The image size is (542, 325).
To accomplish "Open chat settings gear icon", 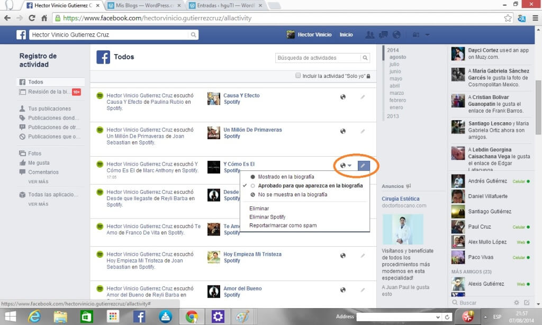I will click(517, 303).
